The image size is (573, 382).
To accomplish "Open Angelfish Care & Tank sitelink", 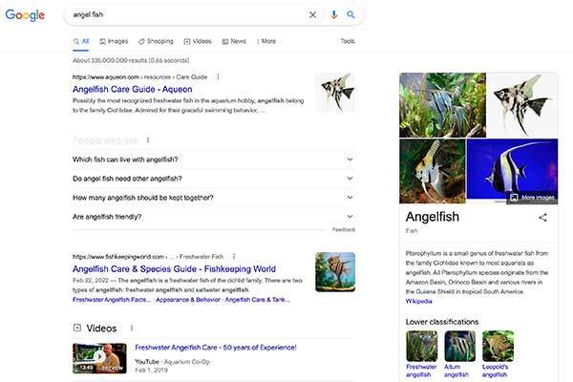I will point(257,300).
